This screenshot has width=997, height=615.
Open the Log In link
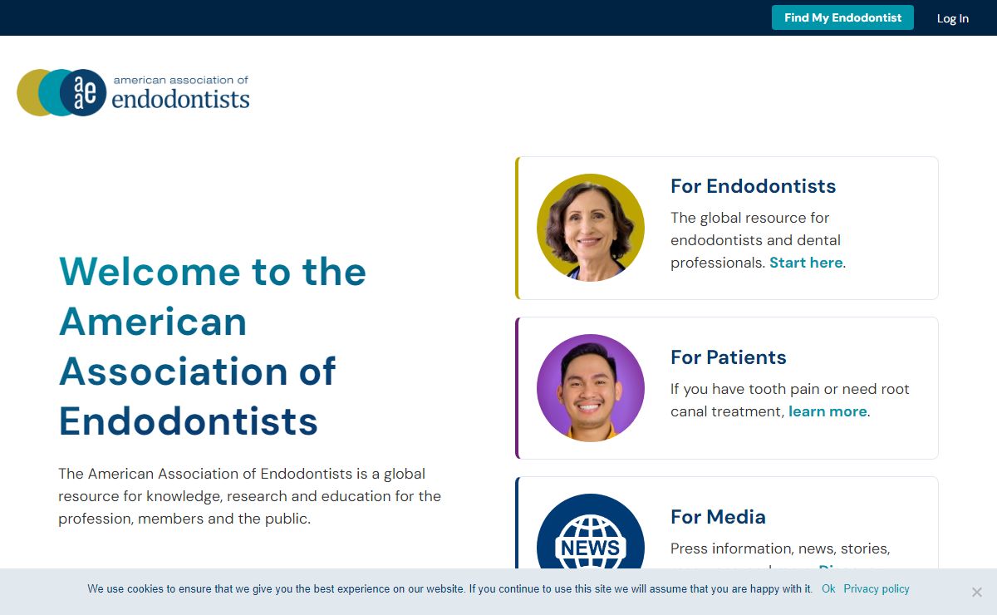point(953,18)
